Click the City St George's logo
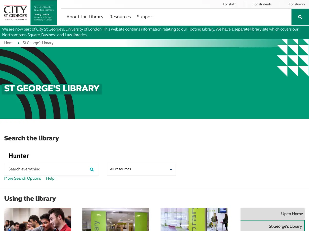The height and width of the screenshot is (231, 309). point(15,13)
